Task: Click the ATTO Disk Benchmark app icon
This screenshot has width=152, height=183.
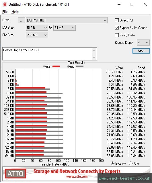Action: click(x=5, y=4)
